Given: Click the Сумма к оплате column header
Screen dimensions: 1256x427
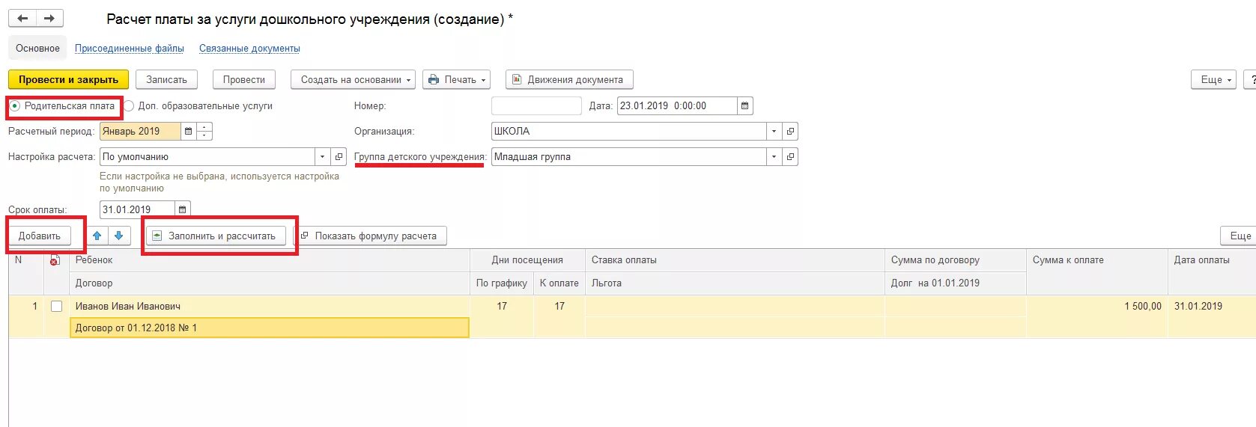Looking at the screenshot, I should pyautogui.click(x=1097, y=260).
